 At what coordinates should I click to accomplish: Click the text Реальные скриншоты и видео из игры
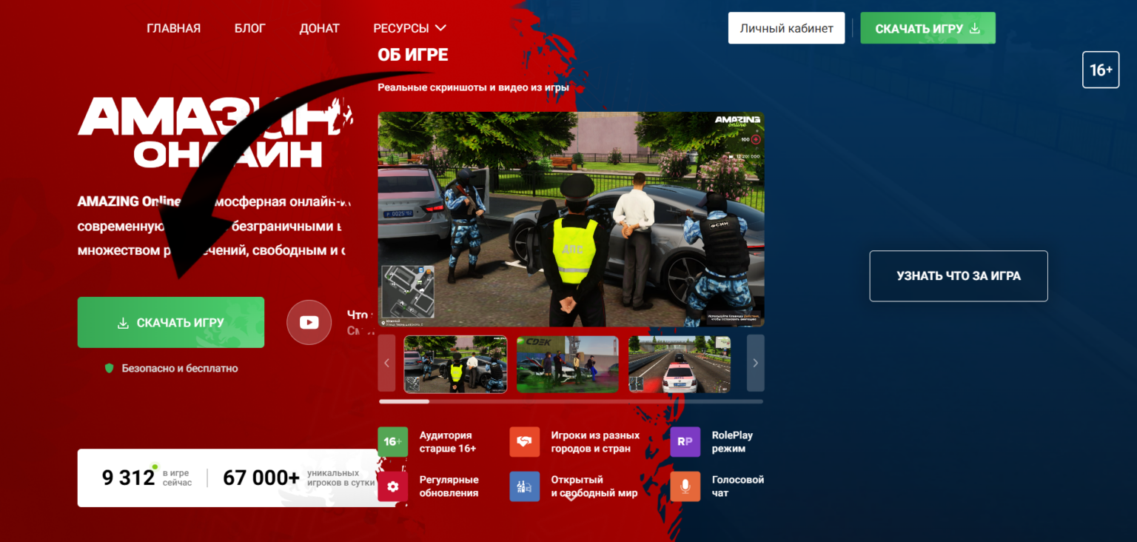point(473,87)
